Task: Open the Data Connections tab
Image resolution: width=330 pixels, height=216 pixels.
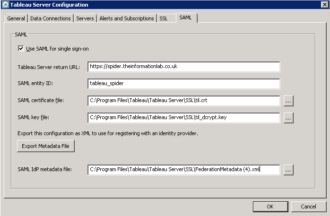Action: [x=50, y=18]
